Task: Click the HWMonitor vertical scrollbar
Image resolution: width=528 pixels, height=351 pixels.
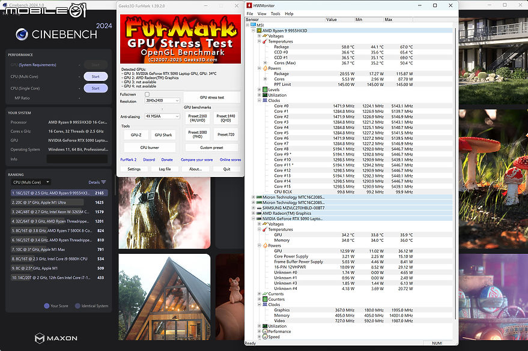Action: [455, 173]
